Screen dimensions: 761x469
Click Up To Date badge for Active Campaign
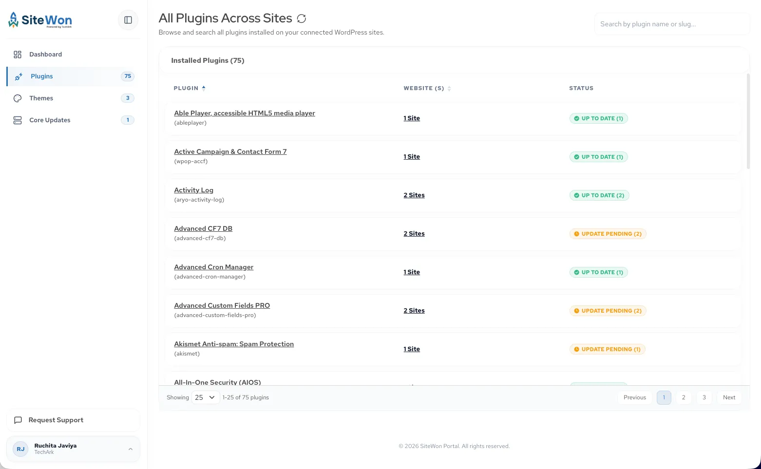pos(598,157)
